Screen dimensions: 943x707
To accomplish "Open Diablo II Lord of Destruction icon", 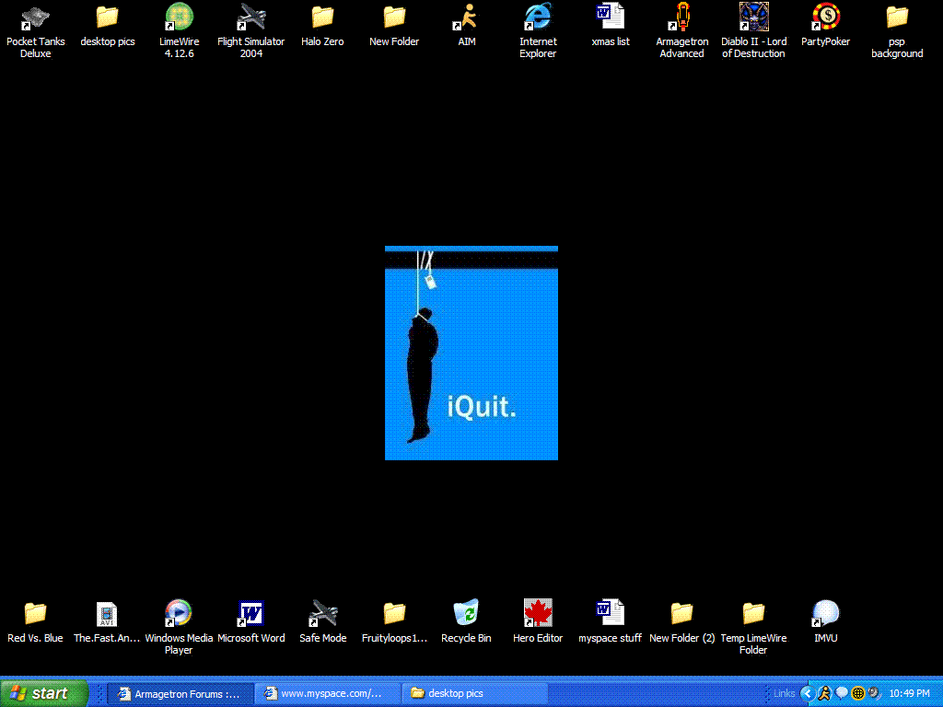I will (x=753, y=17).
